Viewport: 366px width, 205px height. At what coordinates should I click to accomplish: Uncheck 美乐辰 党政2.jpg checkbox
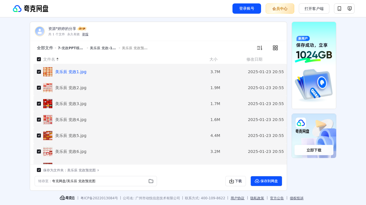coord(39,88)
